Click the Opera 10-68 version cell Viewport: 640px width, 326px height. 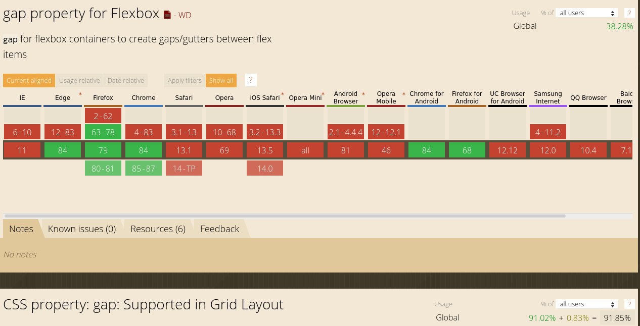[x=224, y=132]
